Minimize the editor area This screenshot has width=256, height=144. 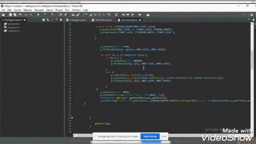[x=249, y=20]
